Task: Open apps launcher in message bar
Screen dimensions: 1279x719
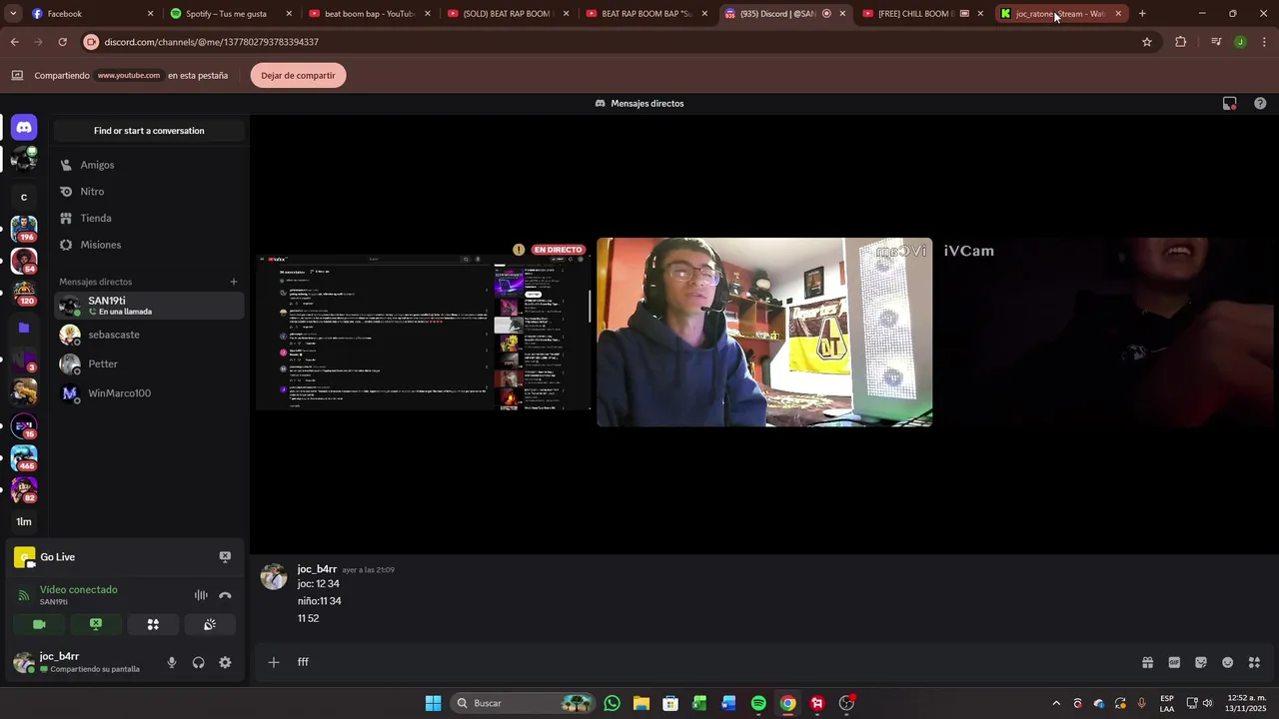Action: (1255, 662)
